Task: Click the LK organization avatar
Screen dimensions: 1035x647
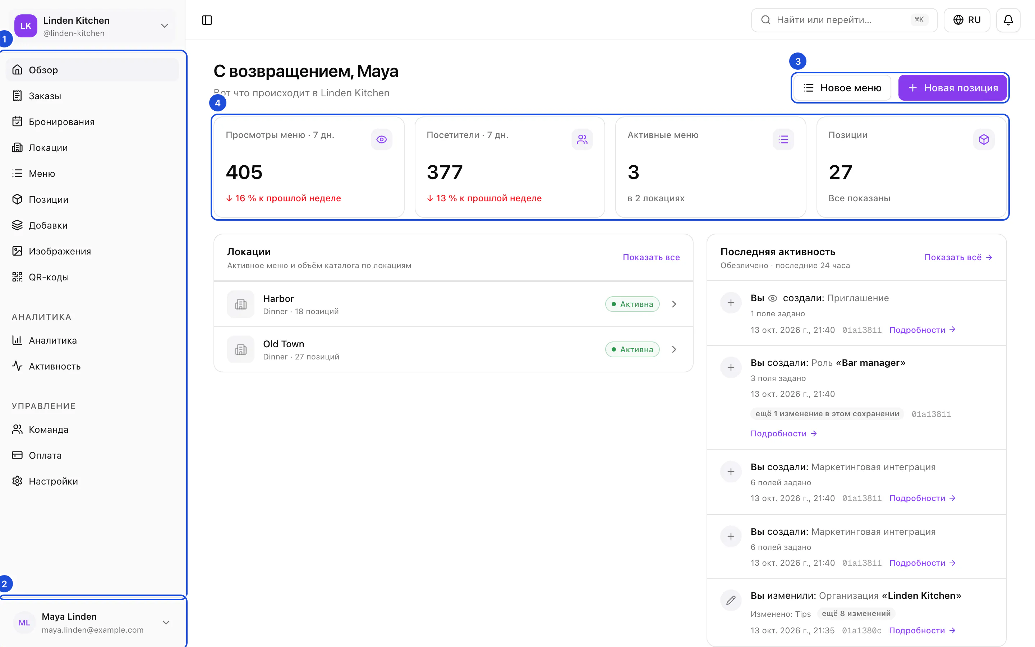Action: point(26,26)
